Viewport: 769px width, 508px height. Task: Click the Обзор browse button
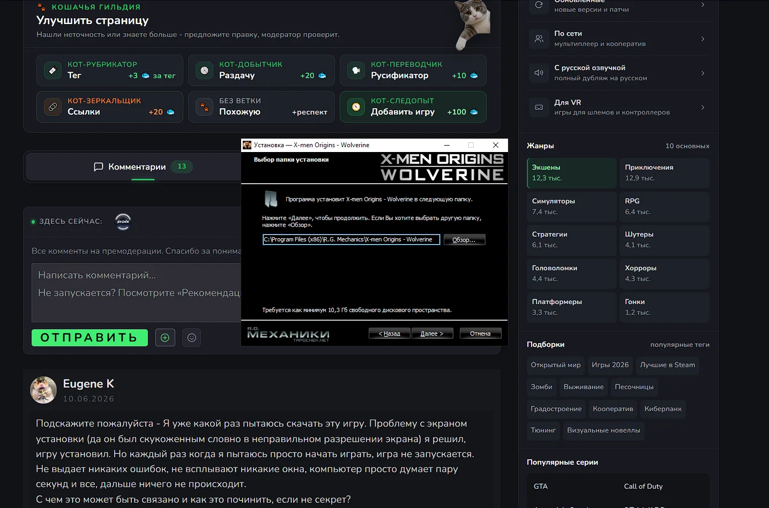465,240
